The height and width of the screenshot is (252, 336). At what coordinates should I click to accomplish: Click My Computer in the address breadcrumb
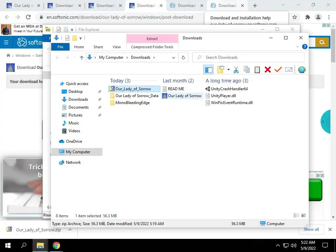coord(111,57)
